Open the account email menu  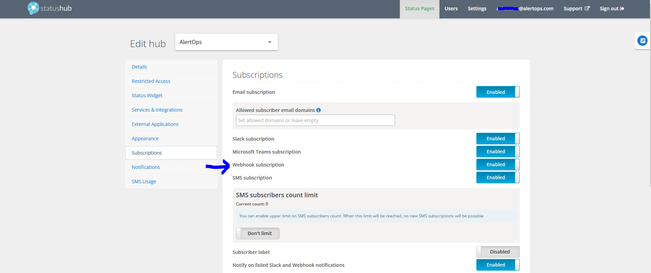point(525,9)
